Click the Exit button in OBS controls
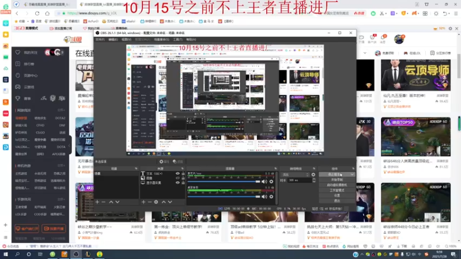This screenshot has width=461, height=259. click(337, 201)
